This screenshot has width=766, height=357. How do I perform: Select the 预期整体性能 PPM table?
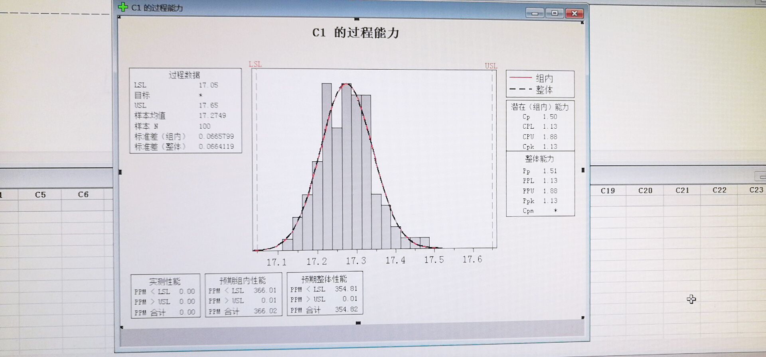[x=324, y=294]
